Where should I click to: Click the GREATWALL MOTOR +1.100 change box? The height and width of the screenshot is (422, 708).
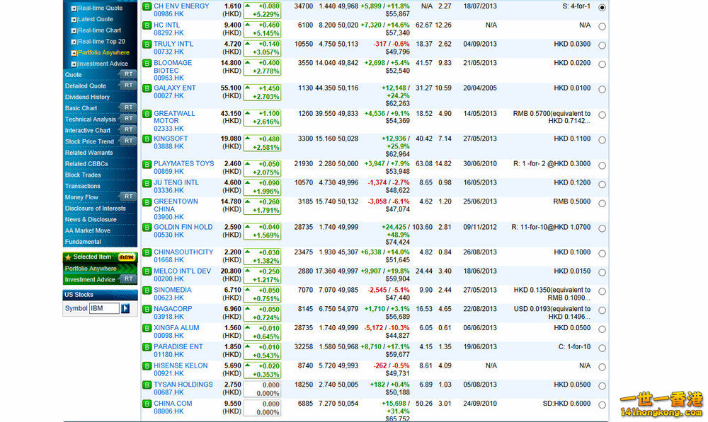pyautogui.click(x=262, y=117)
